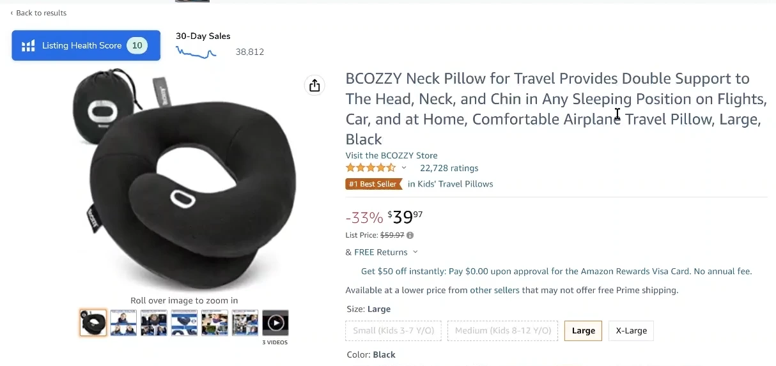Image resolution: width=776 pixels, height=366 pixels.
Task: Open Visit the BCOZZY Store link
Action: click(x=391, y=155)
